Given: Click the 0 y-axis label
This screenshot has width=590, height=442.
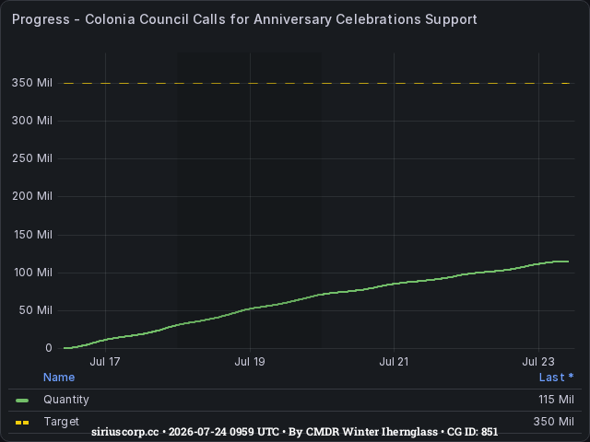Looking at the screenshot, I should point(49,348).
